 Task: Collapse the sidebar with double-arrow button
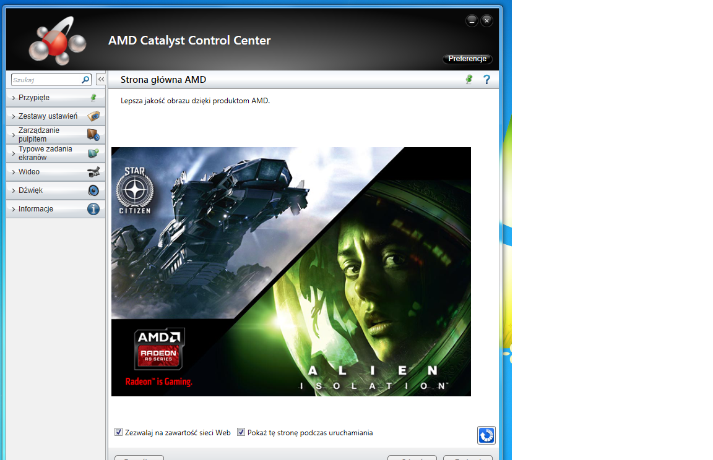[101, 80]
